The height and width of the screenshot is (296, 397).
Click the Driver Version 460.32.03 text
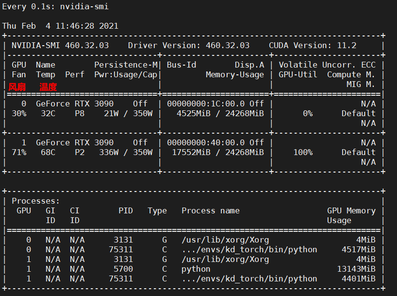[189, 45]
